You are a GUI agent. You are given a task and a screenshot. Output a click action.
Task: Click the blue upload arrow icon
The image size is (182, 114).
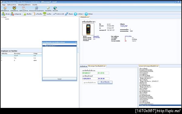point(86,14)
